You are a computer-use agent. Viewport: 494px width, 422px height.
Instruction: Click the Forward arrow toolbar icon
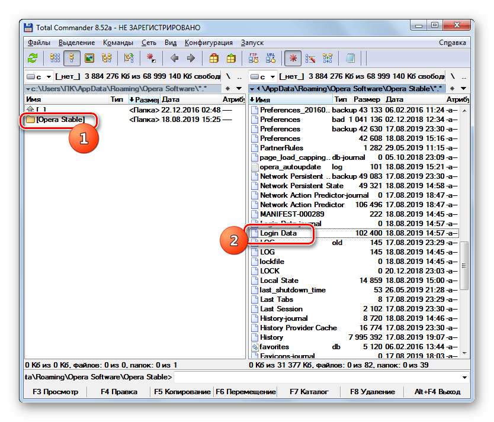(x=191, y=58)
